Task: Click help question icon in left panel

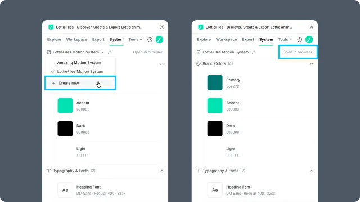Action: click(x=150, y=40)
